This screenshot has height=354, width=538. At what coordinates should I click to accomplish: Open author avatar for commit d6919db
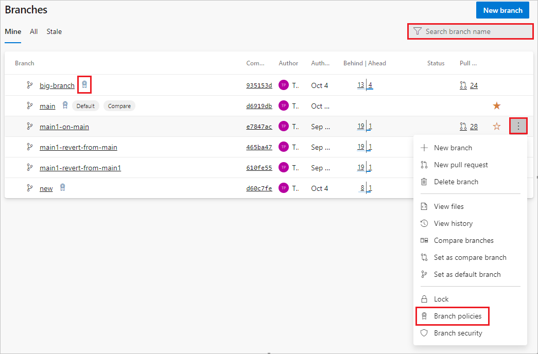coord(284,105)
